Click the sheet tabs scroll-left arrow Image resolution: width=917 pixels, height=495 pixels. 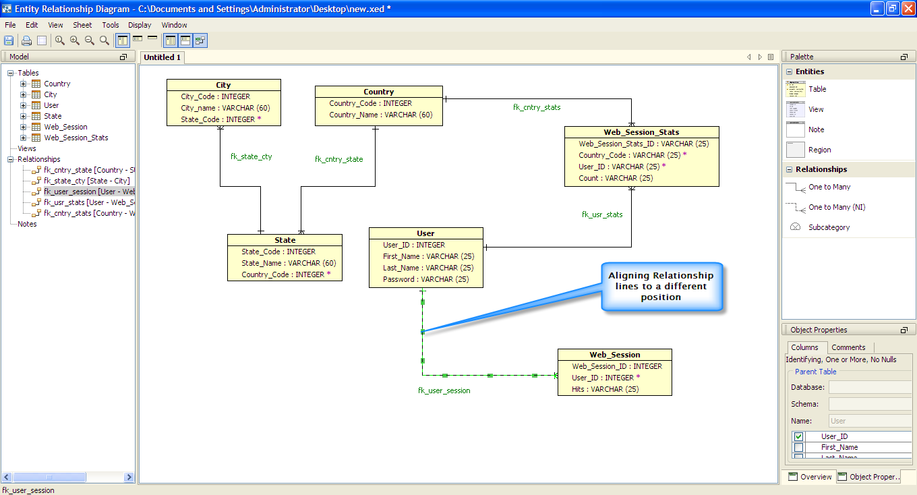[748, 57]
